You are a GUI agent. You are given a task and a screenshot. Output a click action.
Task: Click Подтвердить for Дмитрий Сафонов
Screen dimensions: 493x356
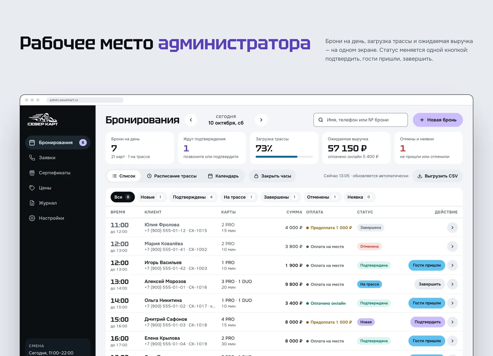click(x=428, y=322)
